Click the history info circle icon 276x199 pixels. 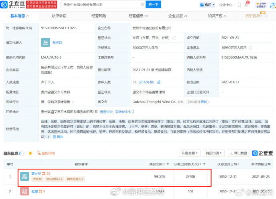click(266, 16)
